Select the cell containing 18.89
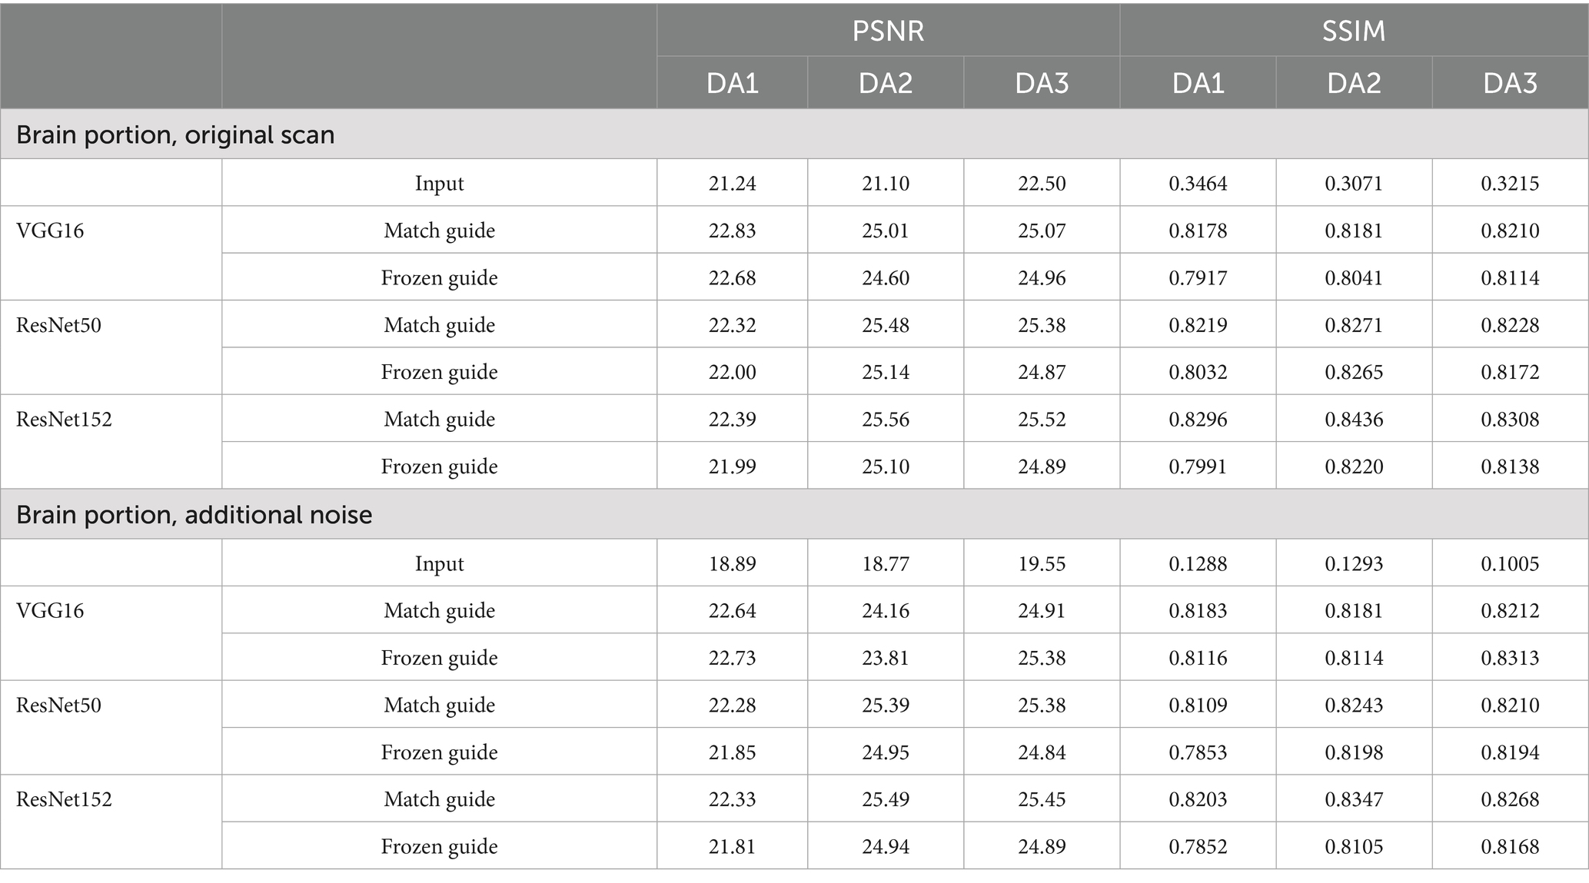This screenshot has height=883, width=1589. coord(733,563)
